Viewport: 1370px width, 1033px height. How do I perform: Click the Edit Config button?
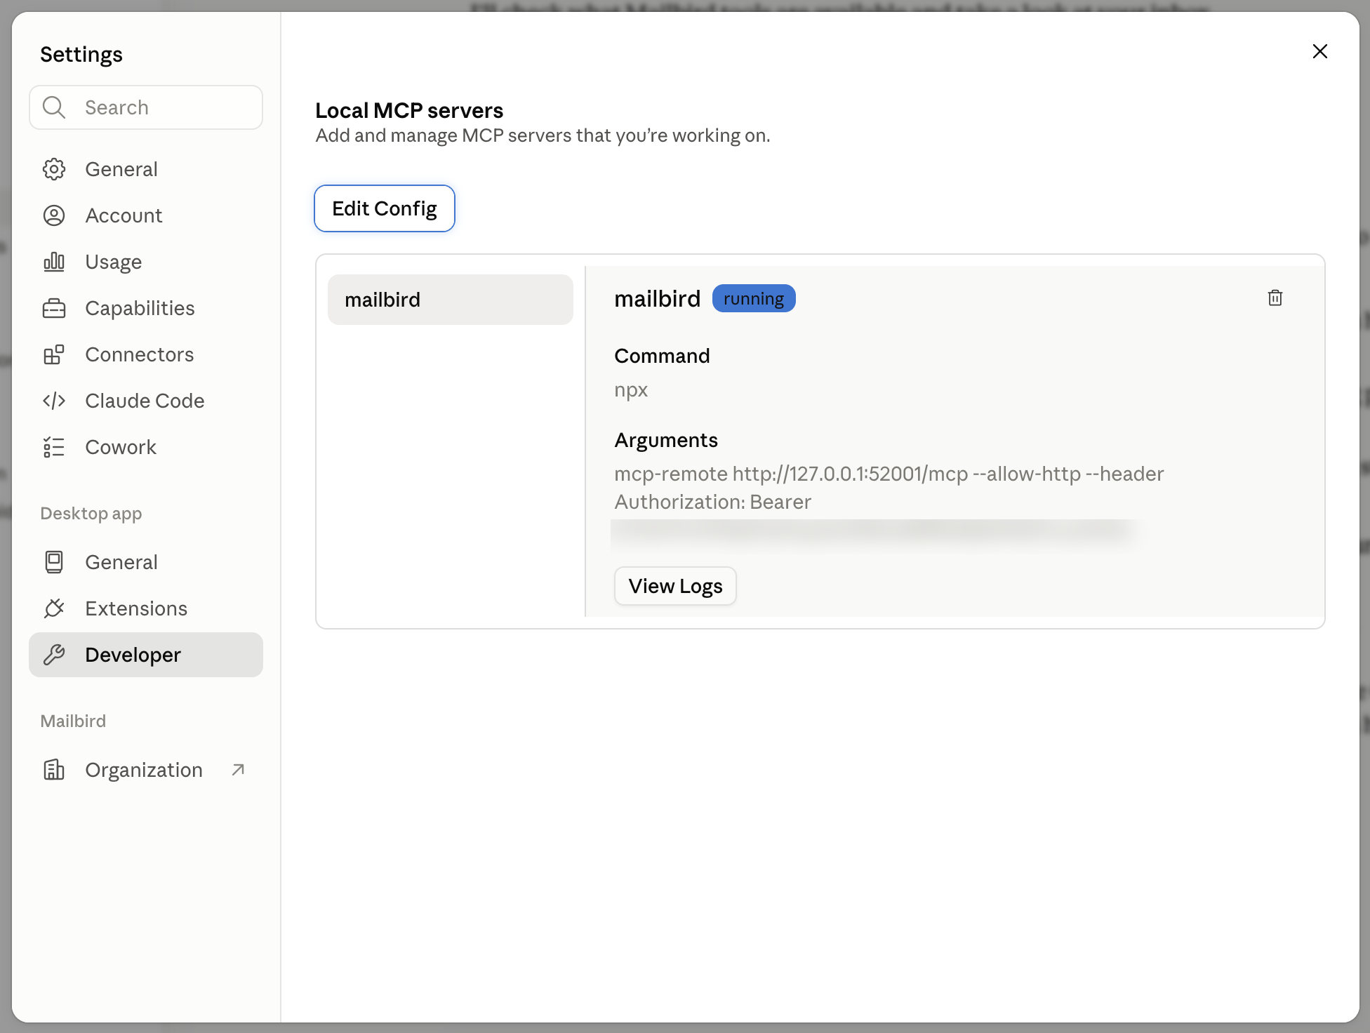[385, 208]
